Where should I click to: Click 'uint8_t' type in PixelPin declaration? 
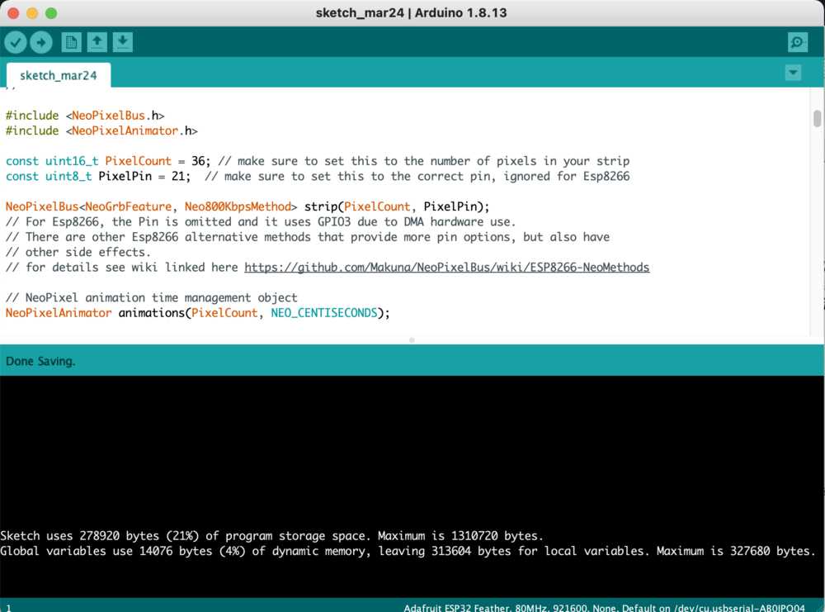click(x=68, y=176)
